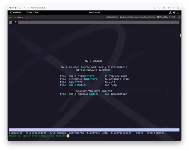Image resolution: width=189 pixels, height=151 pixels.
Task: Click the UTM windows overlay icon
Action: 178,8
